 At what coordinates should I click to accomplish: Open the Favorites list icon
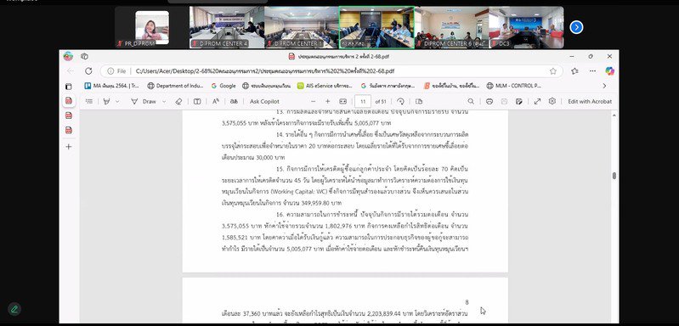574,71
